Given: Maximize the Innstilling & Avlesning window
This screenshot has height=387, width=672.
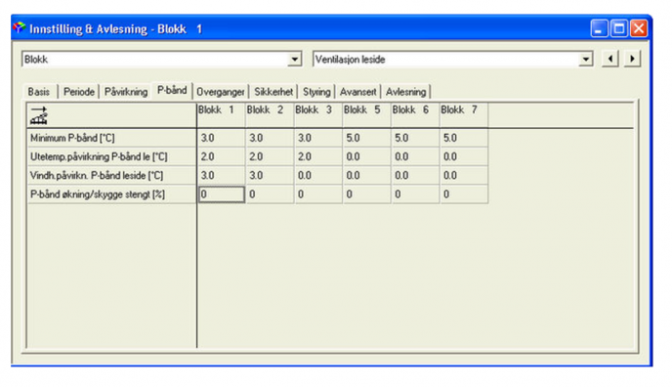Looking at the screenshot, I should tap(619, 28).
